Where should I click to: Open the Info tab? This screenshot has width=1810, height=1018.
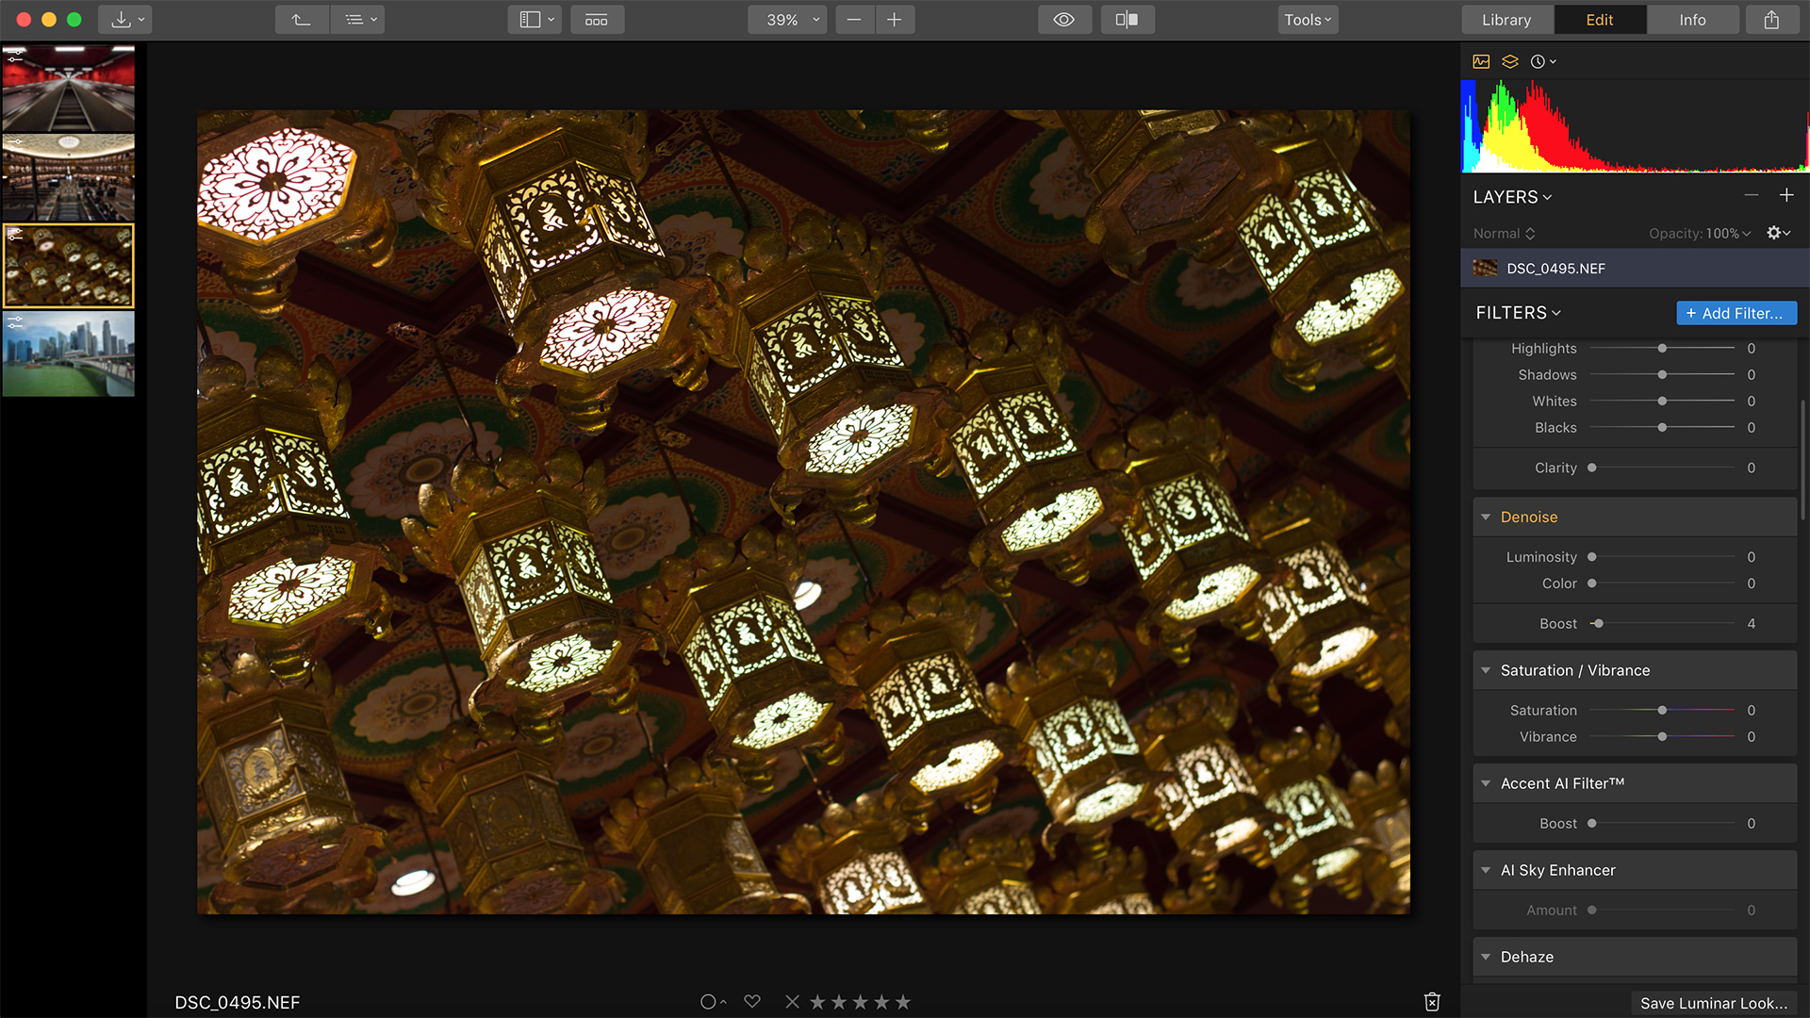(x=1692, y=20)
